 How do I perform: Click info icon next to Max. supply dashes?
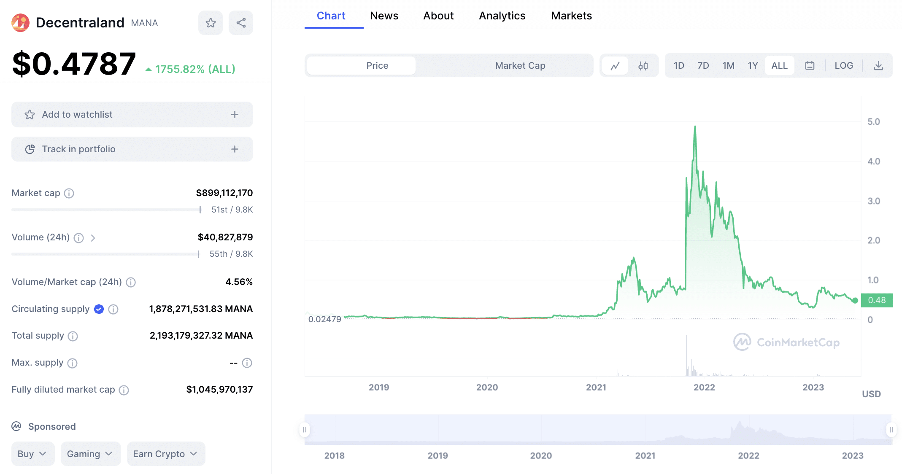click(247, 363)
